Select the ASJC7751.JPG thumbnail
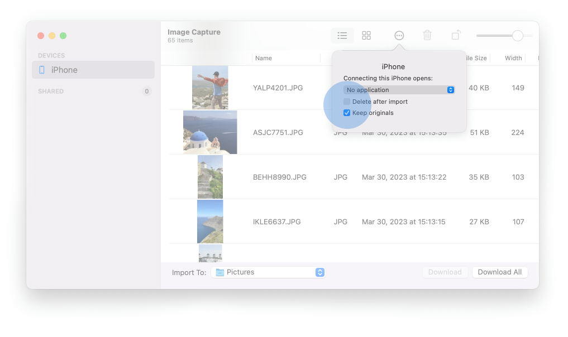568x337 pixels. tap(210, 132)
